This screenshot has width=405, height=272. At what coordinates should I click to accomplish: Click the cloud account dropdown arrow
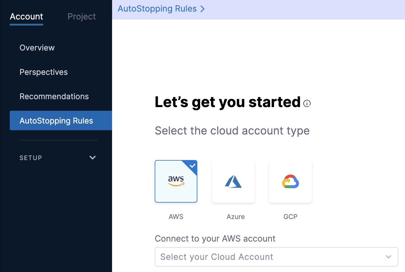(389, 257)
